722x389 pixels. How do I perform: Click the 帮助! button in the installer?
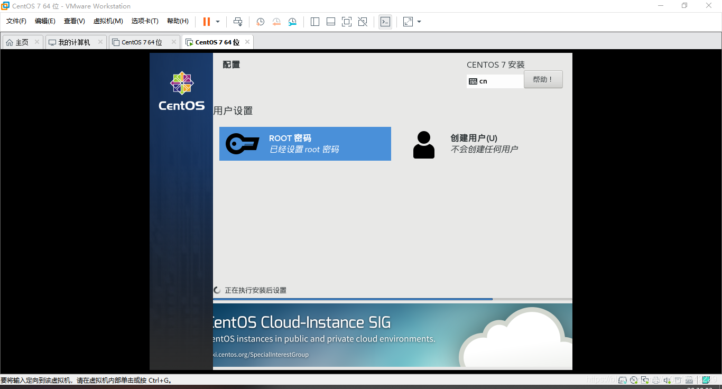(543, 79)
